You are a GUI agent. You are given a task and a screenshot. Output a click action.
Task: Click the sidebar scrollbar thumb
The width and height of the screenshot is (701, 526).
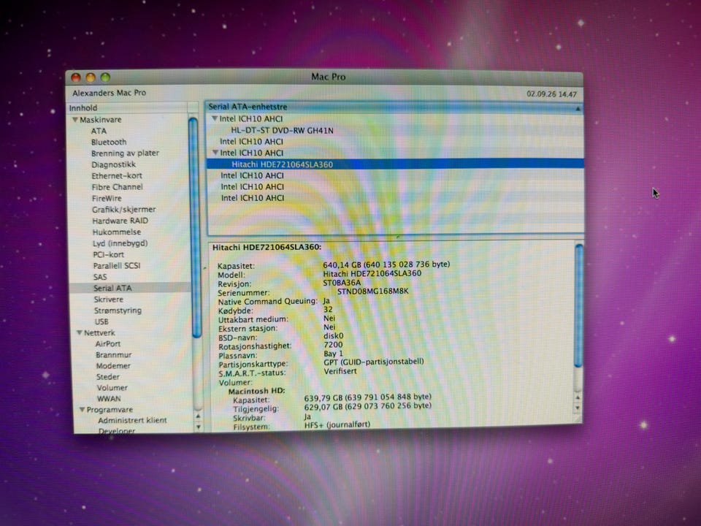[194, 227]
